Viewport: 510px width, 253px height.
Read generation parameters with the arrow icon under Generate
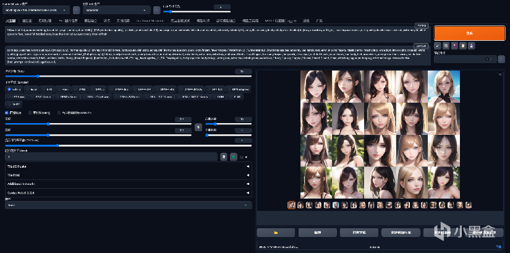(x=438, y=46)
